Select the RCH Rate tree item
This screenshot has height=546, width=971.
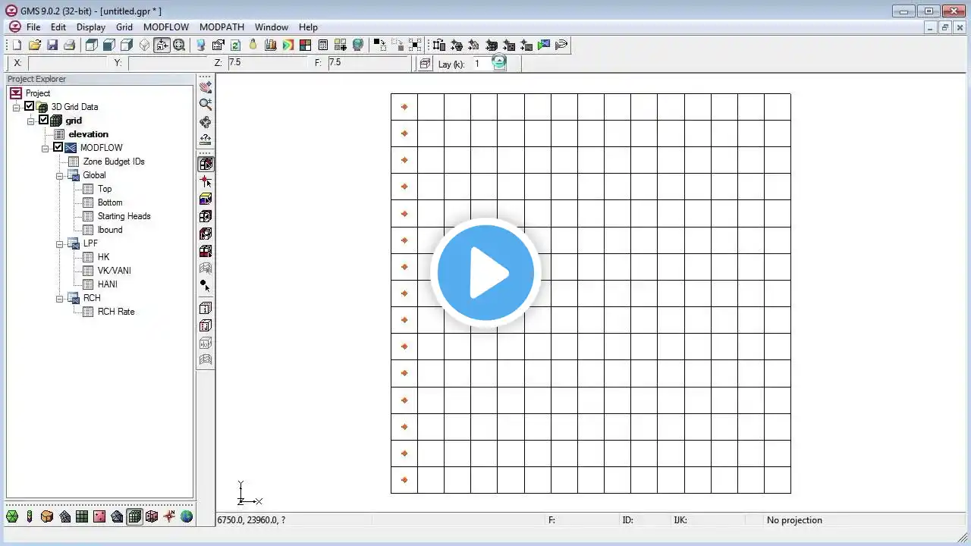[x=116, y=312]
